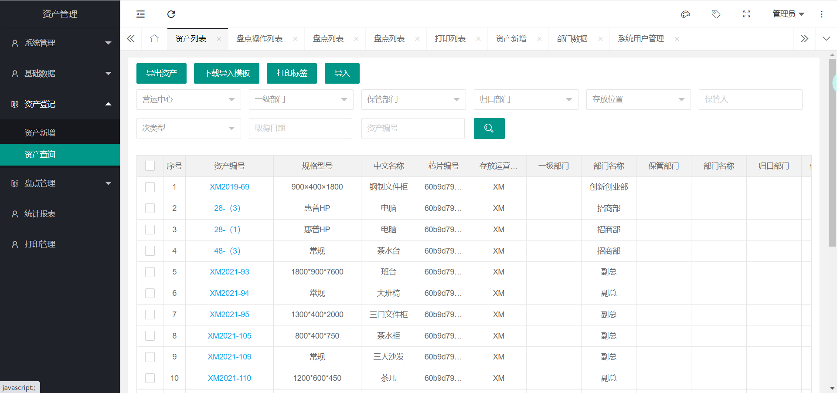Open the 营运中心 dropdown
Viewport: 837px width, 393px height.
[189, 99]
